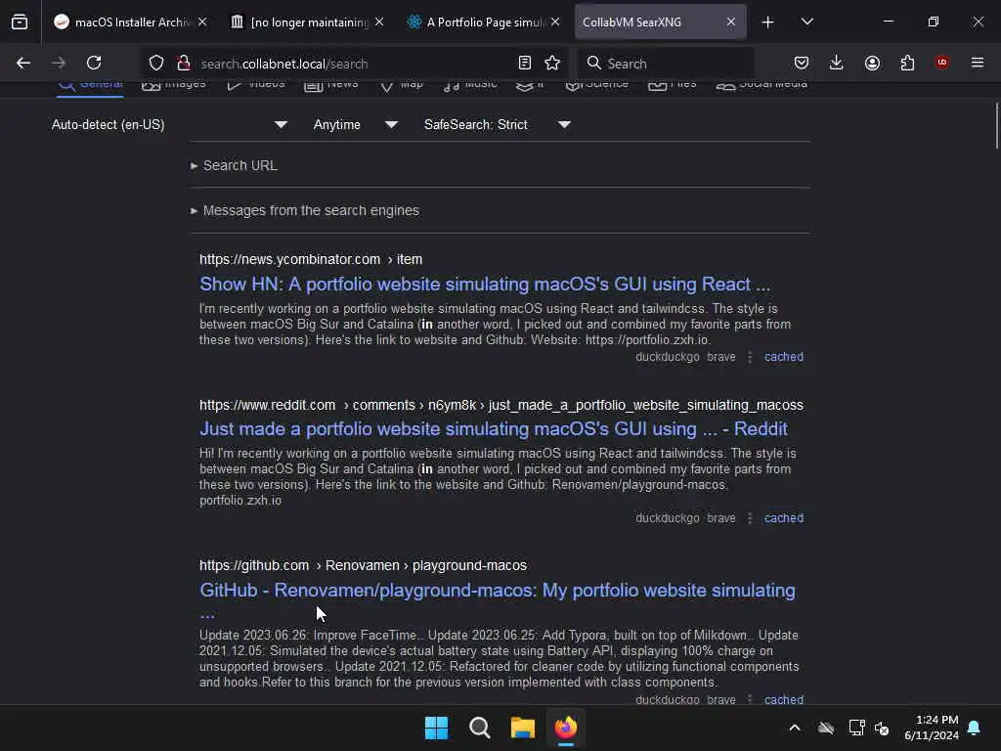1001x751 pixels.
Task: Select the CollabVM SearXNG tab
Action: (660, 22)
